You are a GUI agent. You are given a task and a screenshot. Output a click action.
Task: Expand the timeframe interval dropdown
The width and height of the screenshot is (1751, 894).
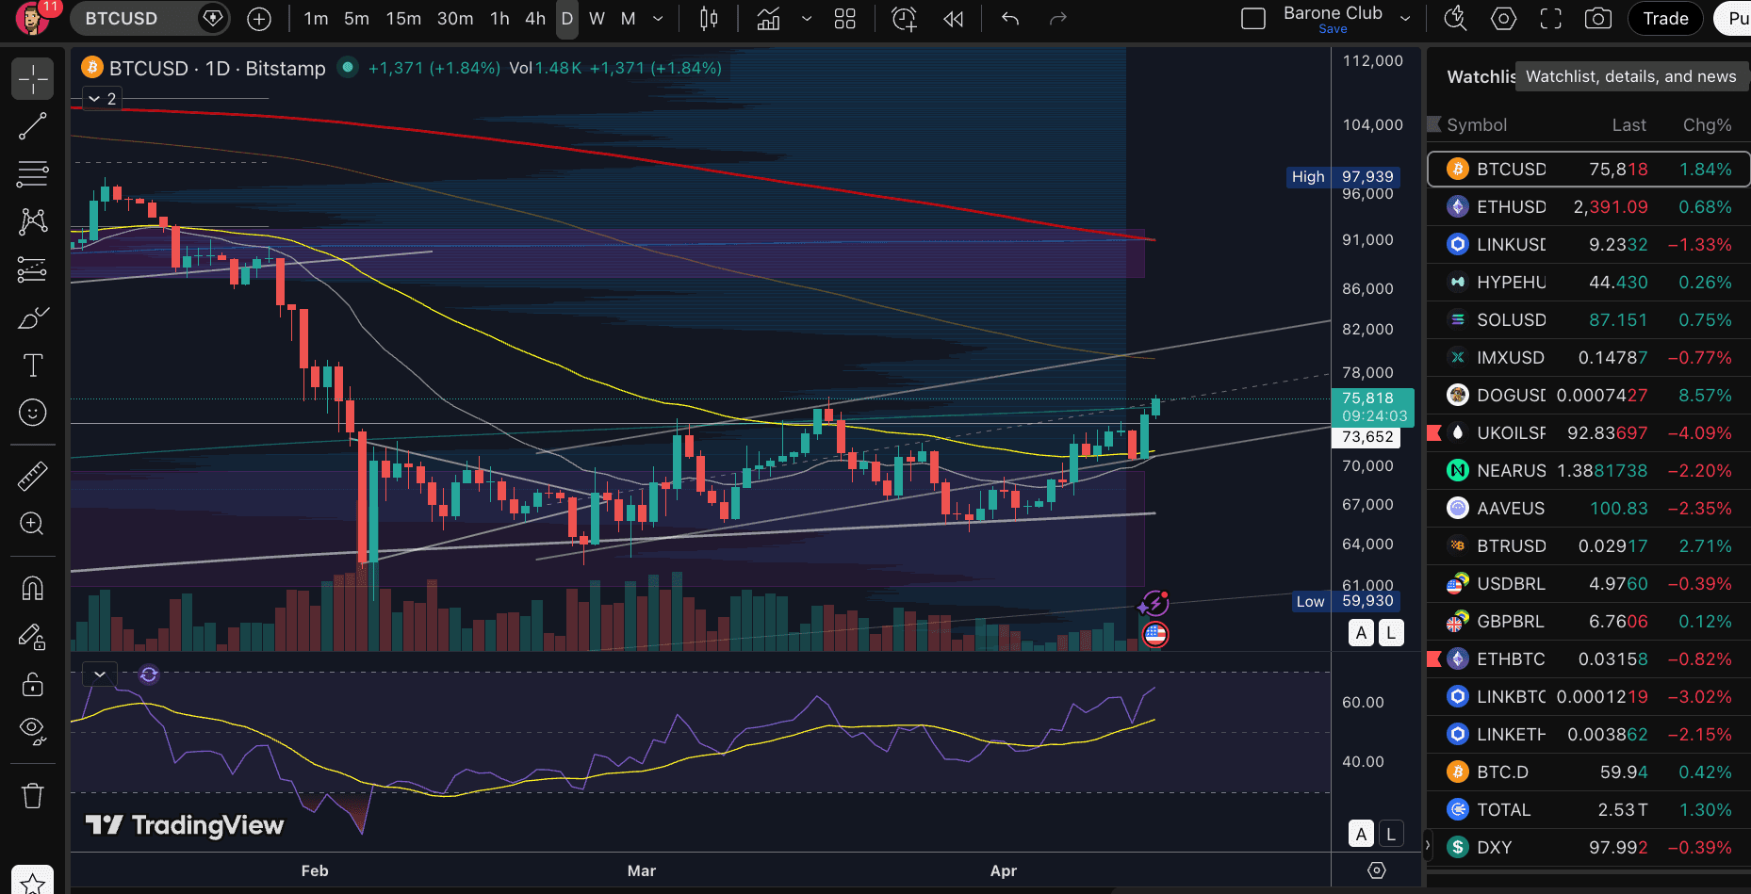point(658,19)
